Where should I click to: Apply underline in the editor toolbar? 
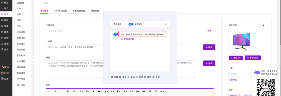(x=68, y=91)
